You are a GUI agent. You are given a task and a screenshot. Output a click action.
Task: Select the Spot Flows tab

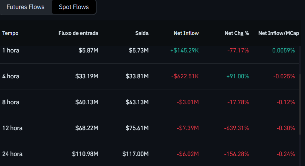click(x=74, y=7)
